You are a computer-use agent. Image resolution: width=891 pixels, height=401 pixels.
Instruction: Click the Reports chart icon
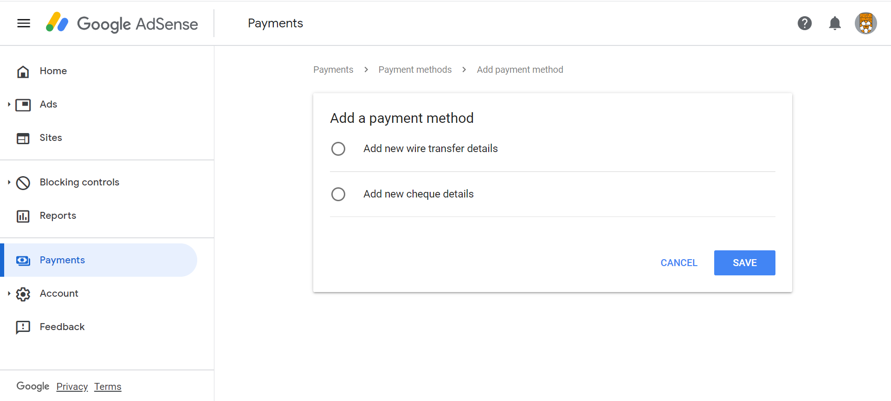point(23,216)
